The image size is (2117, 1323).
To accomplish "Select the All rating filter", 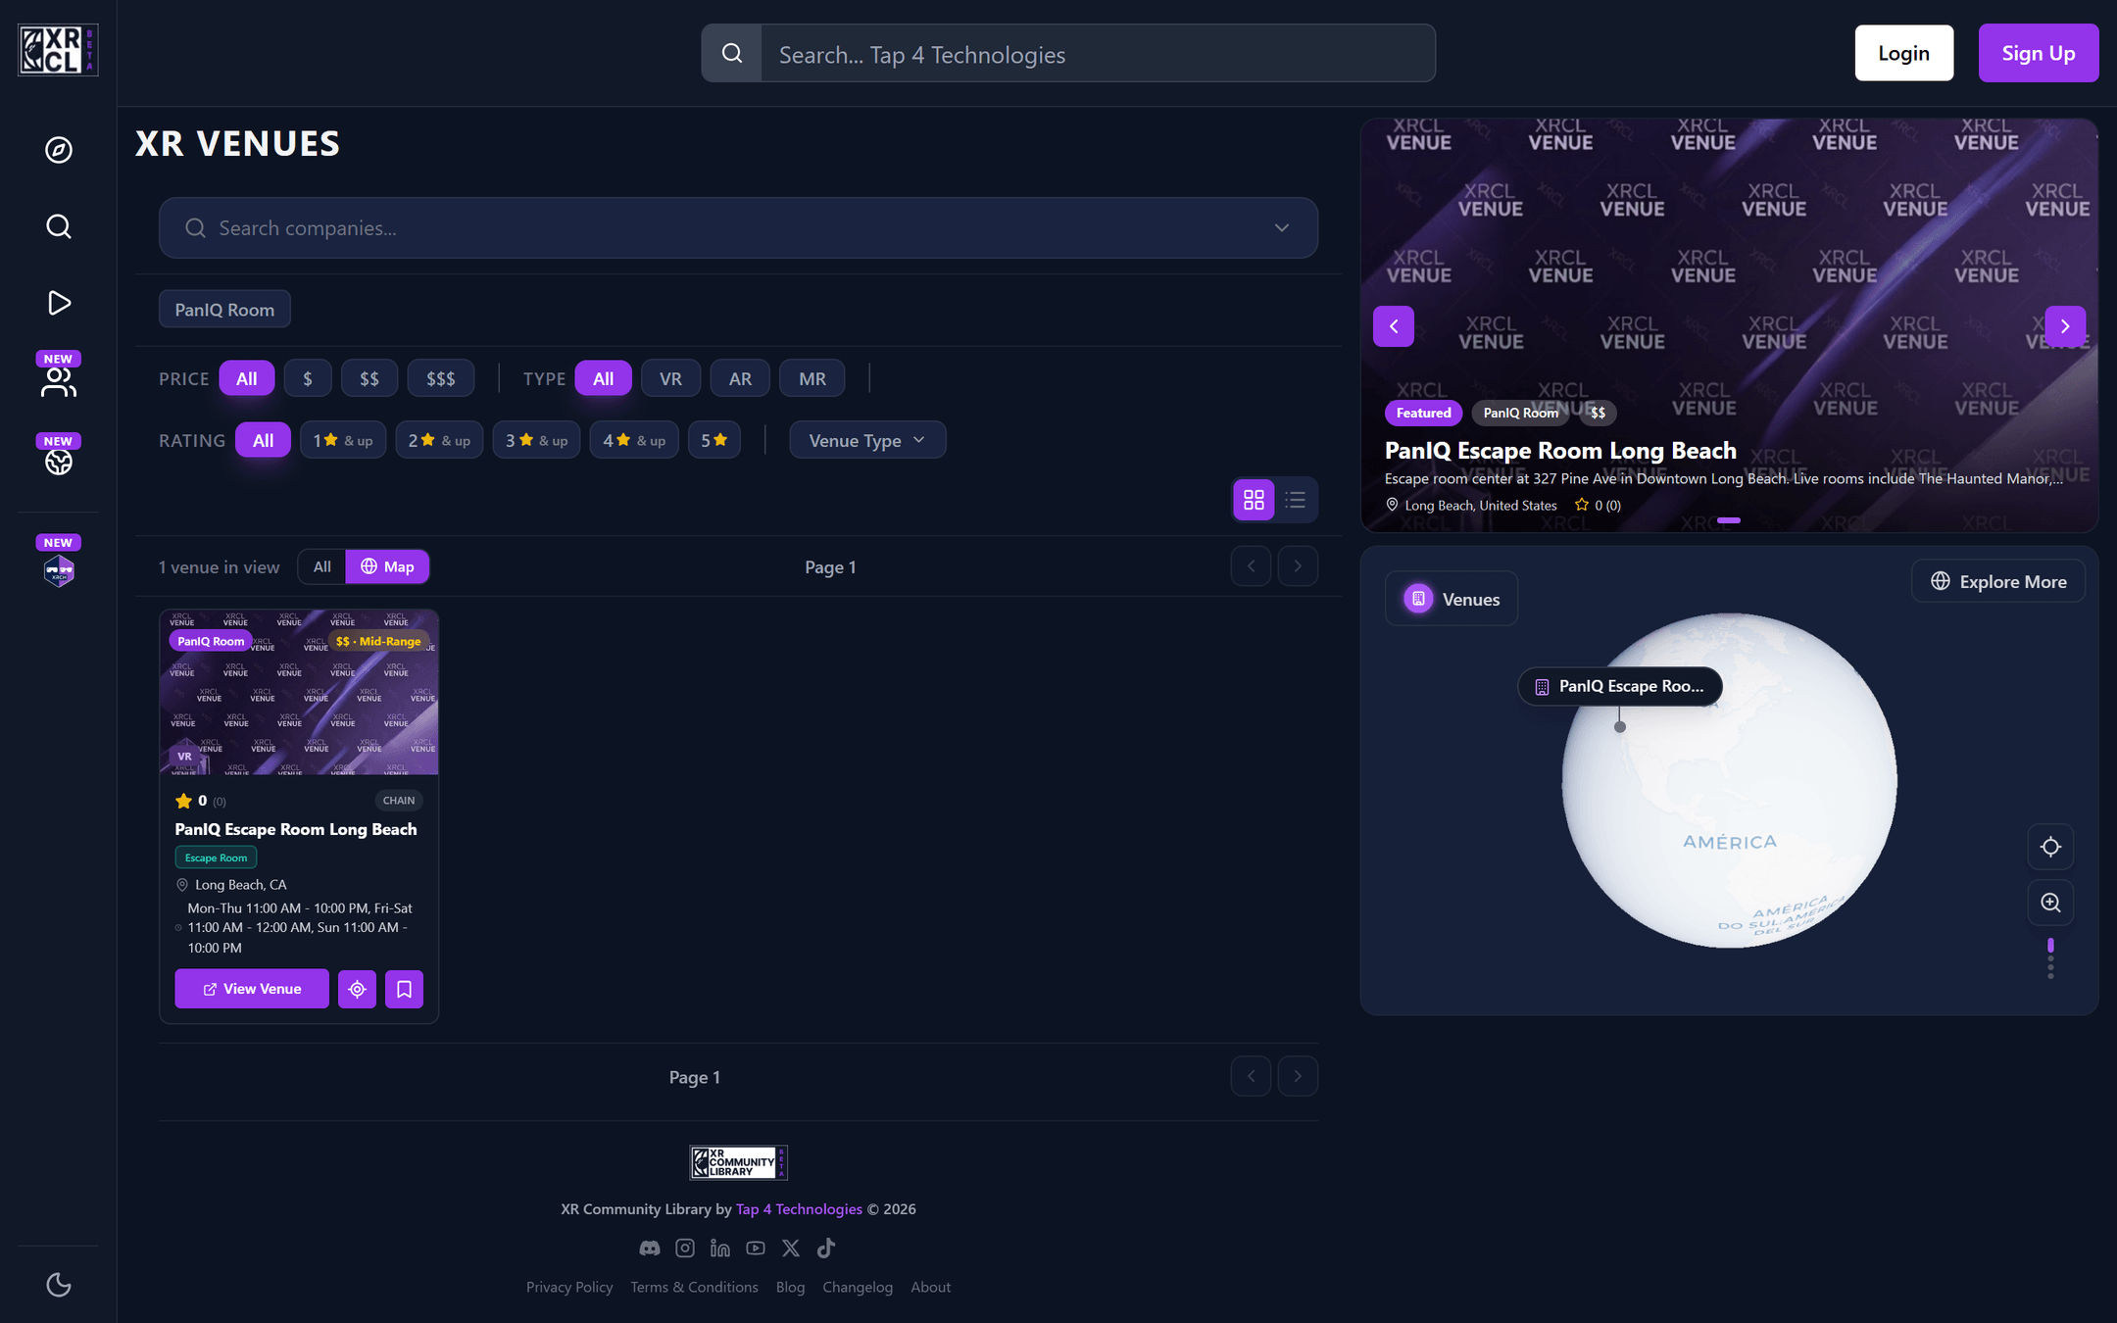I will click(264, 440).
